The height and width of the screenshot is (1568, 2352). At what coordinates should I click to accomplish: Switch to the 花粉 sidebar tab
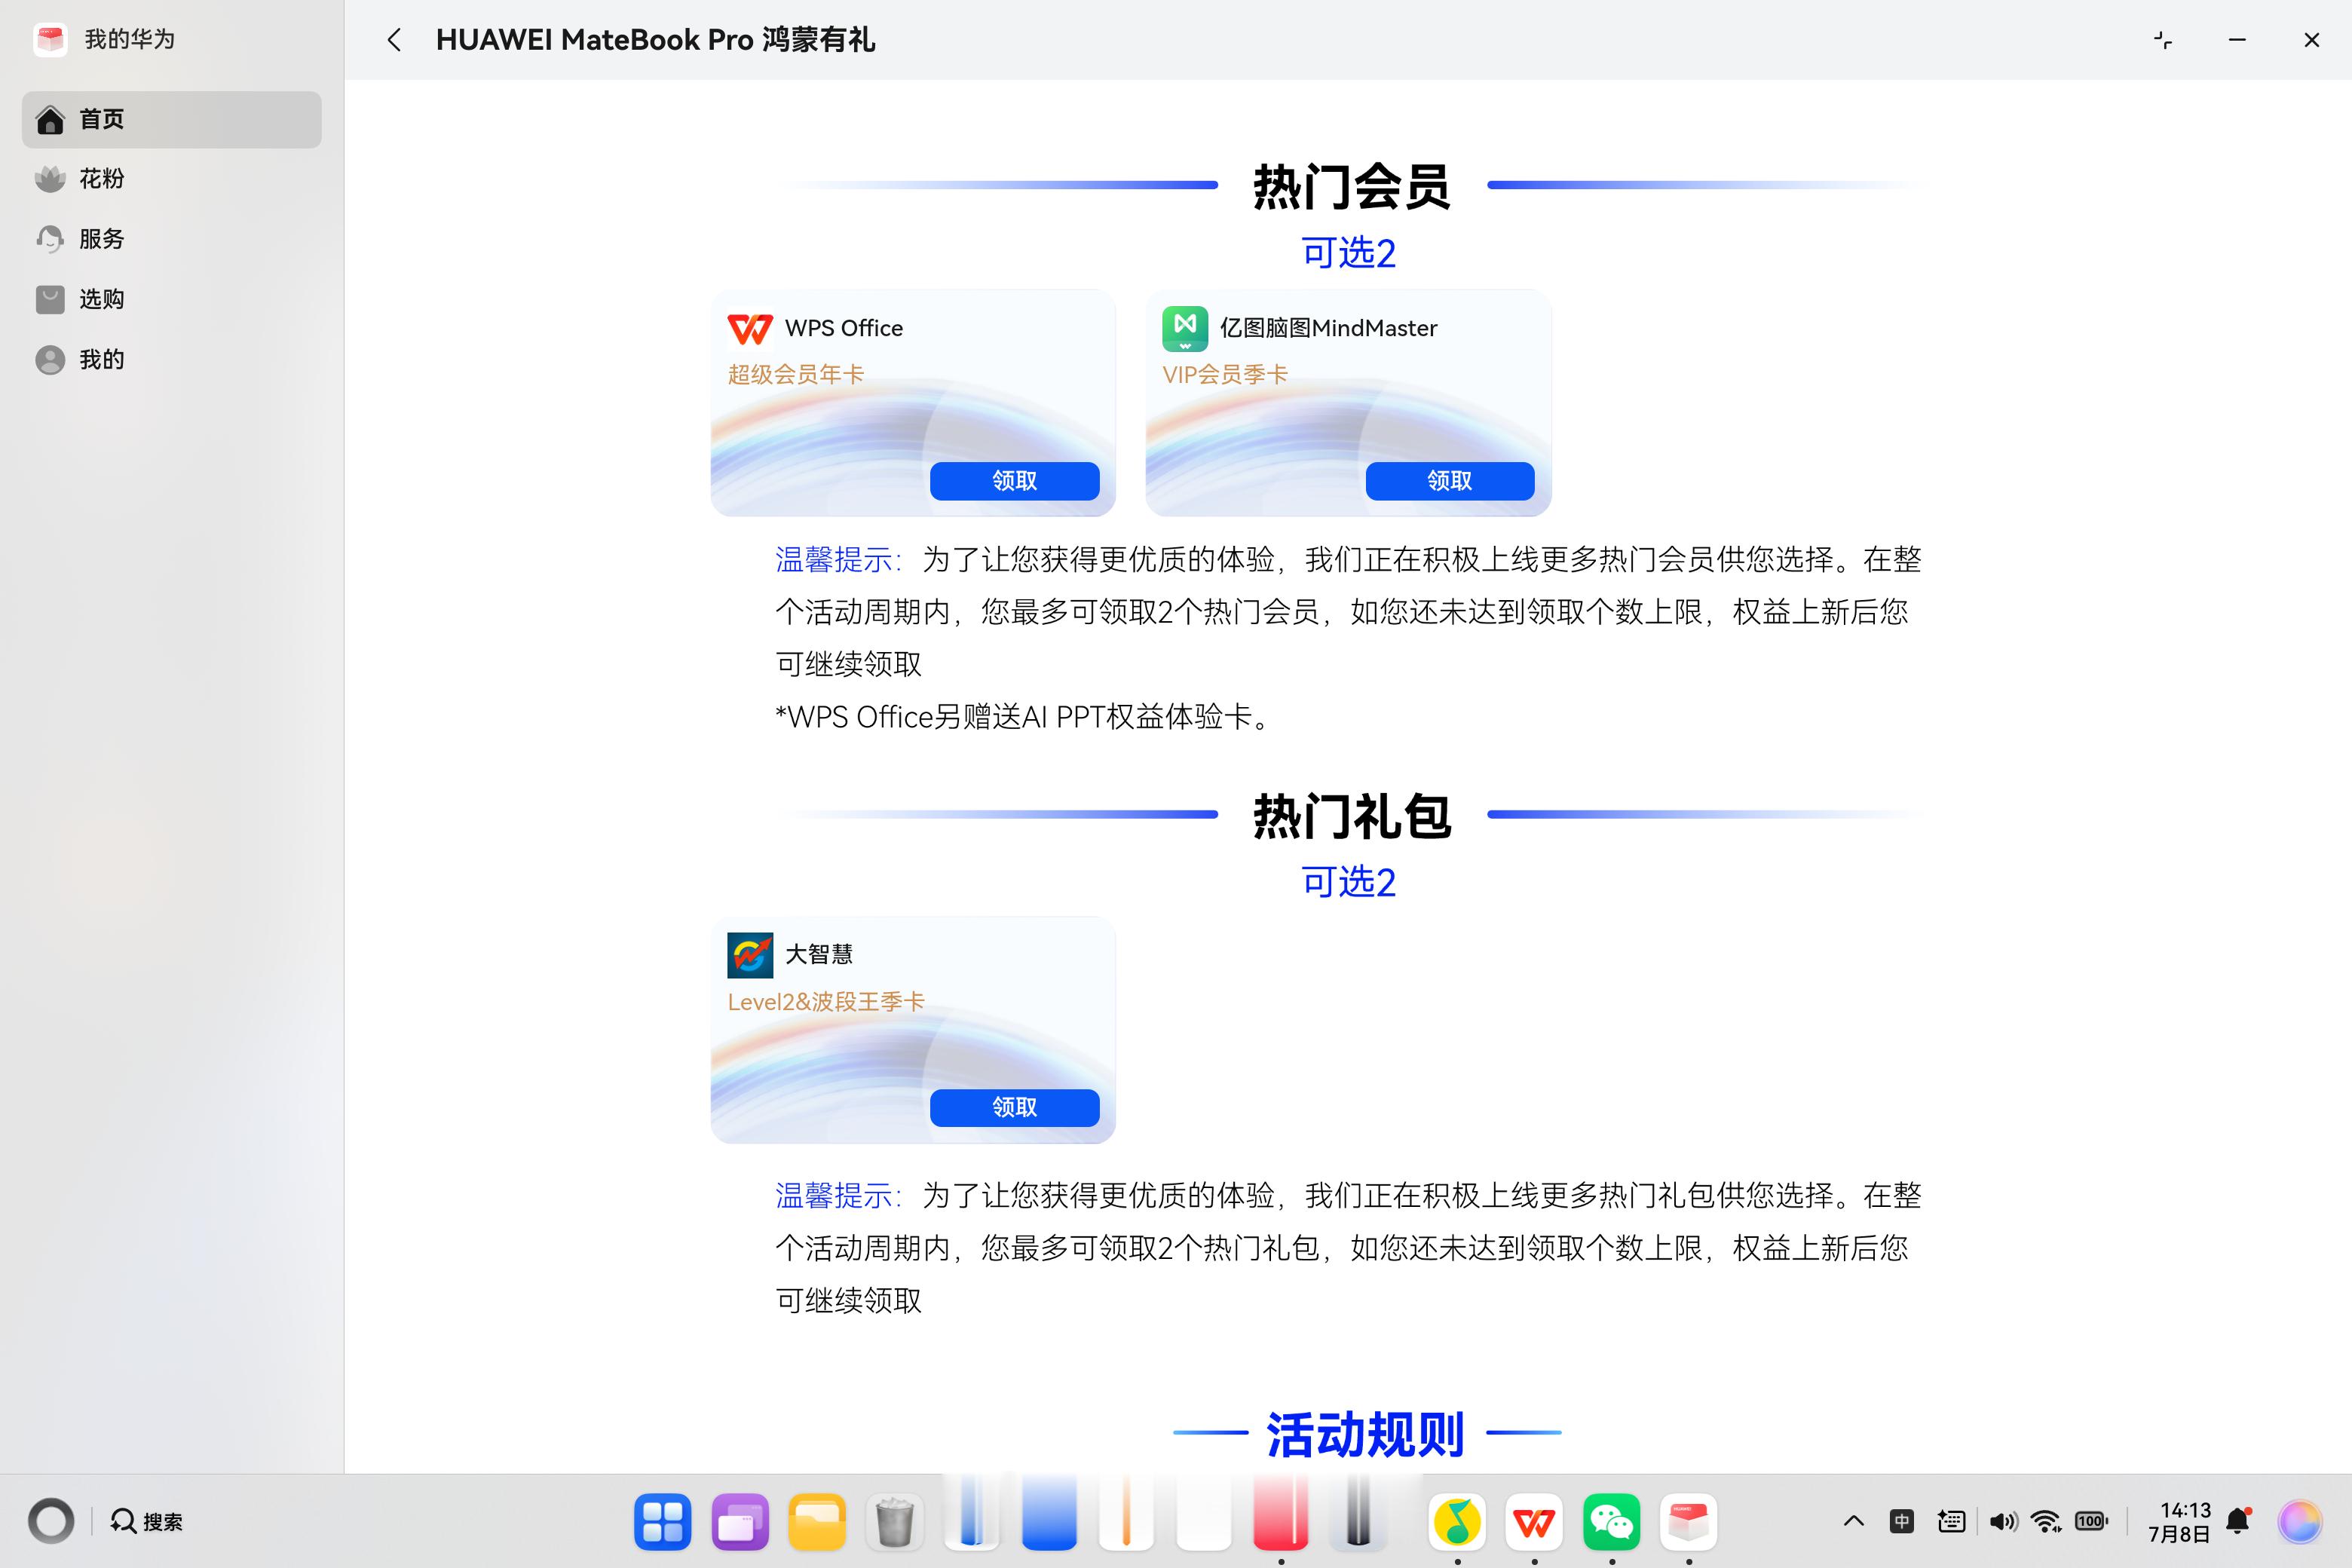pos(171,179)
